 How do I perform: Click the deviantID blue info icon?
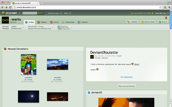coord(89,93)
